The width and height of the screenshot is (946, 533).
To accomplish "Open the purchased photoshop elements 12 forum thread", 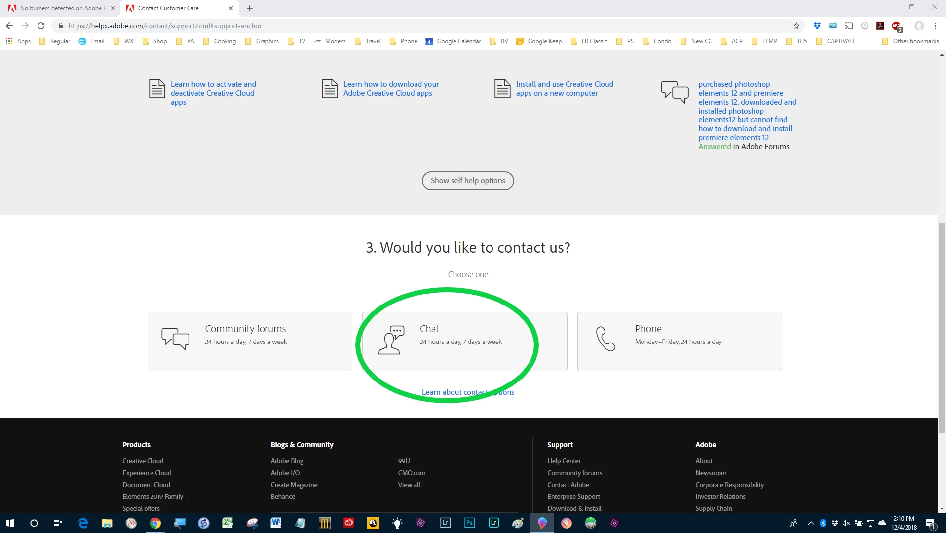I will point(747,111).
